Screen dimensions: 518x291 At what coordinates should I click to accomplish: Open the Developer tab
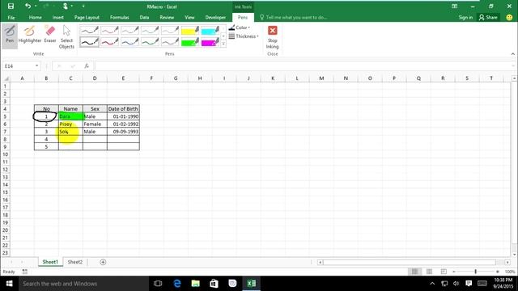215,18
